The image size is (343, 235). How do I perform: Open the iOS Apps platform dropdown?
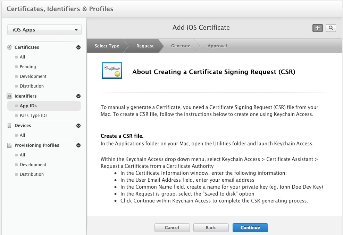pos(44,30)
